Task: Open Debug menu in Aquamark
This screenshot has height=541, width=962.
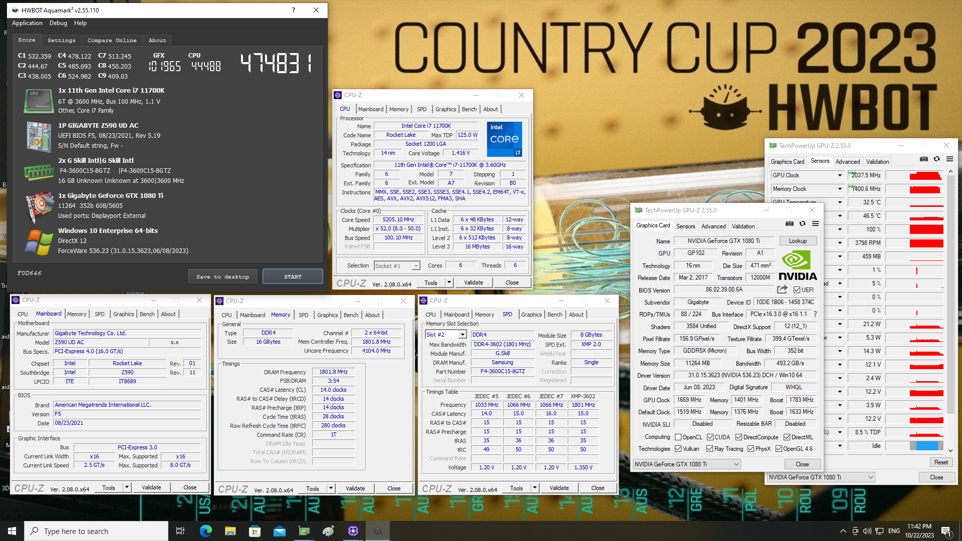Action: [58, 23]
